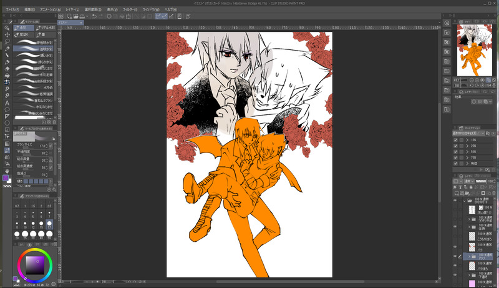The height and width of the screenshot is (288, 499).
Task: Toggle visibility of the 全身 layer folder
Action: point(455,227)
